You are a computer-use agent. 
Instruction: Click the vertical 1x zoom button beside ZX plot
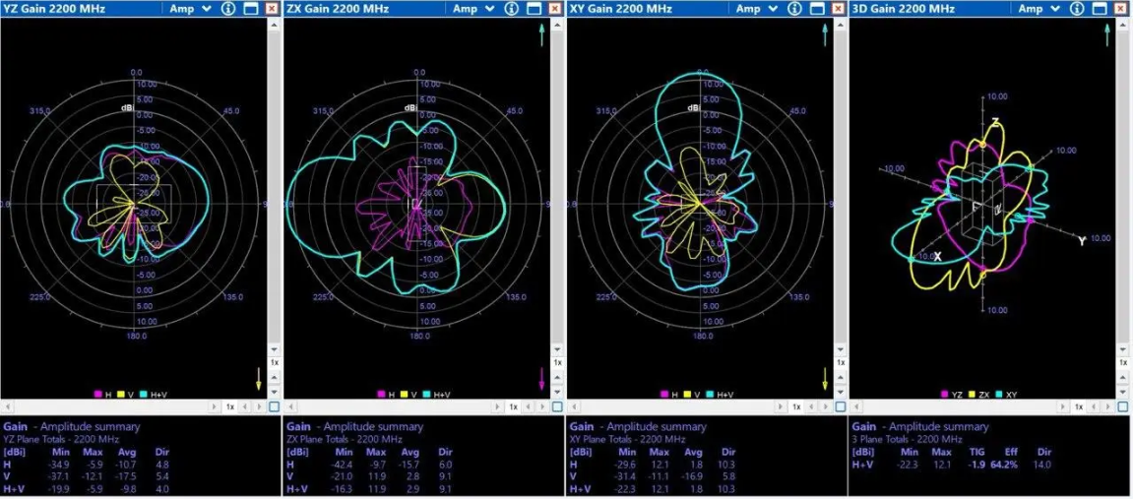[557, 362]
